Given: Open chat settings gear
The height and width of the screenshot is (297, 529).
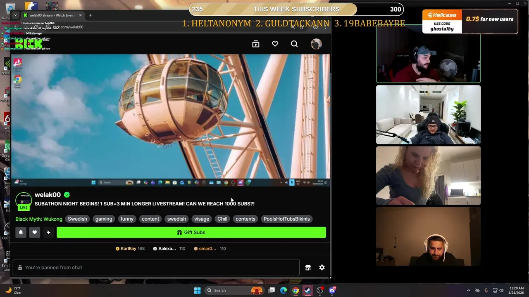Looking at the screenshot, I should 322,267.
